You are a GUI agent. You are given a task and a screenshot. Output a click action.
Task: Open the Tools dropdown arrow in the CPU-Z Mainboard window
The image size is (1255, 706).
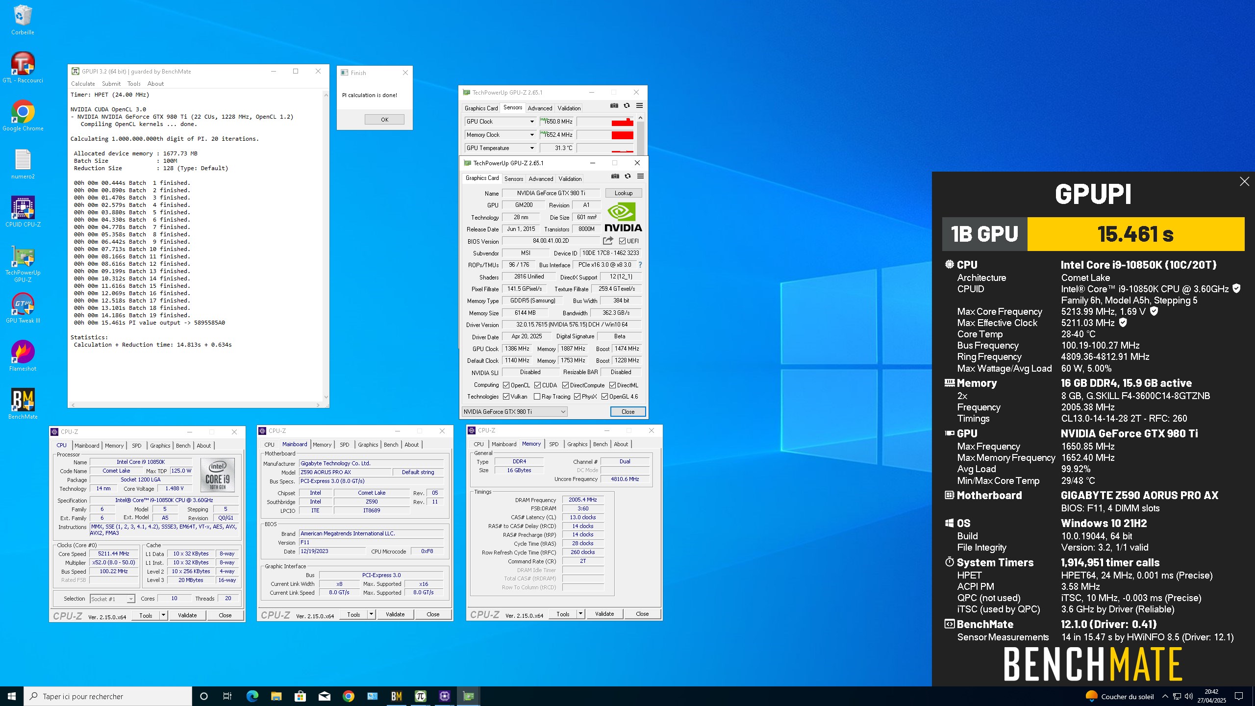coord(371,614)
